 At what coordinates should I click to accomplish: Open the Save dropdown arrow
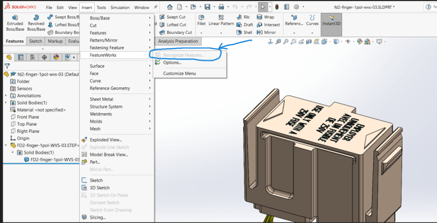pos(214,7)
